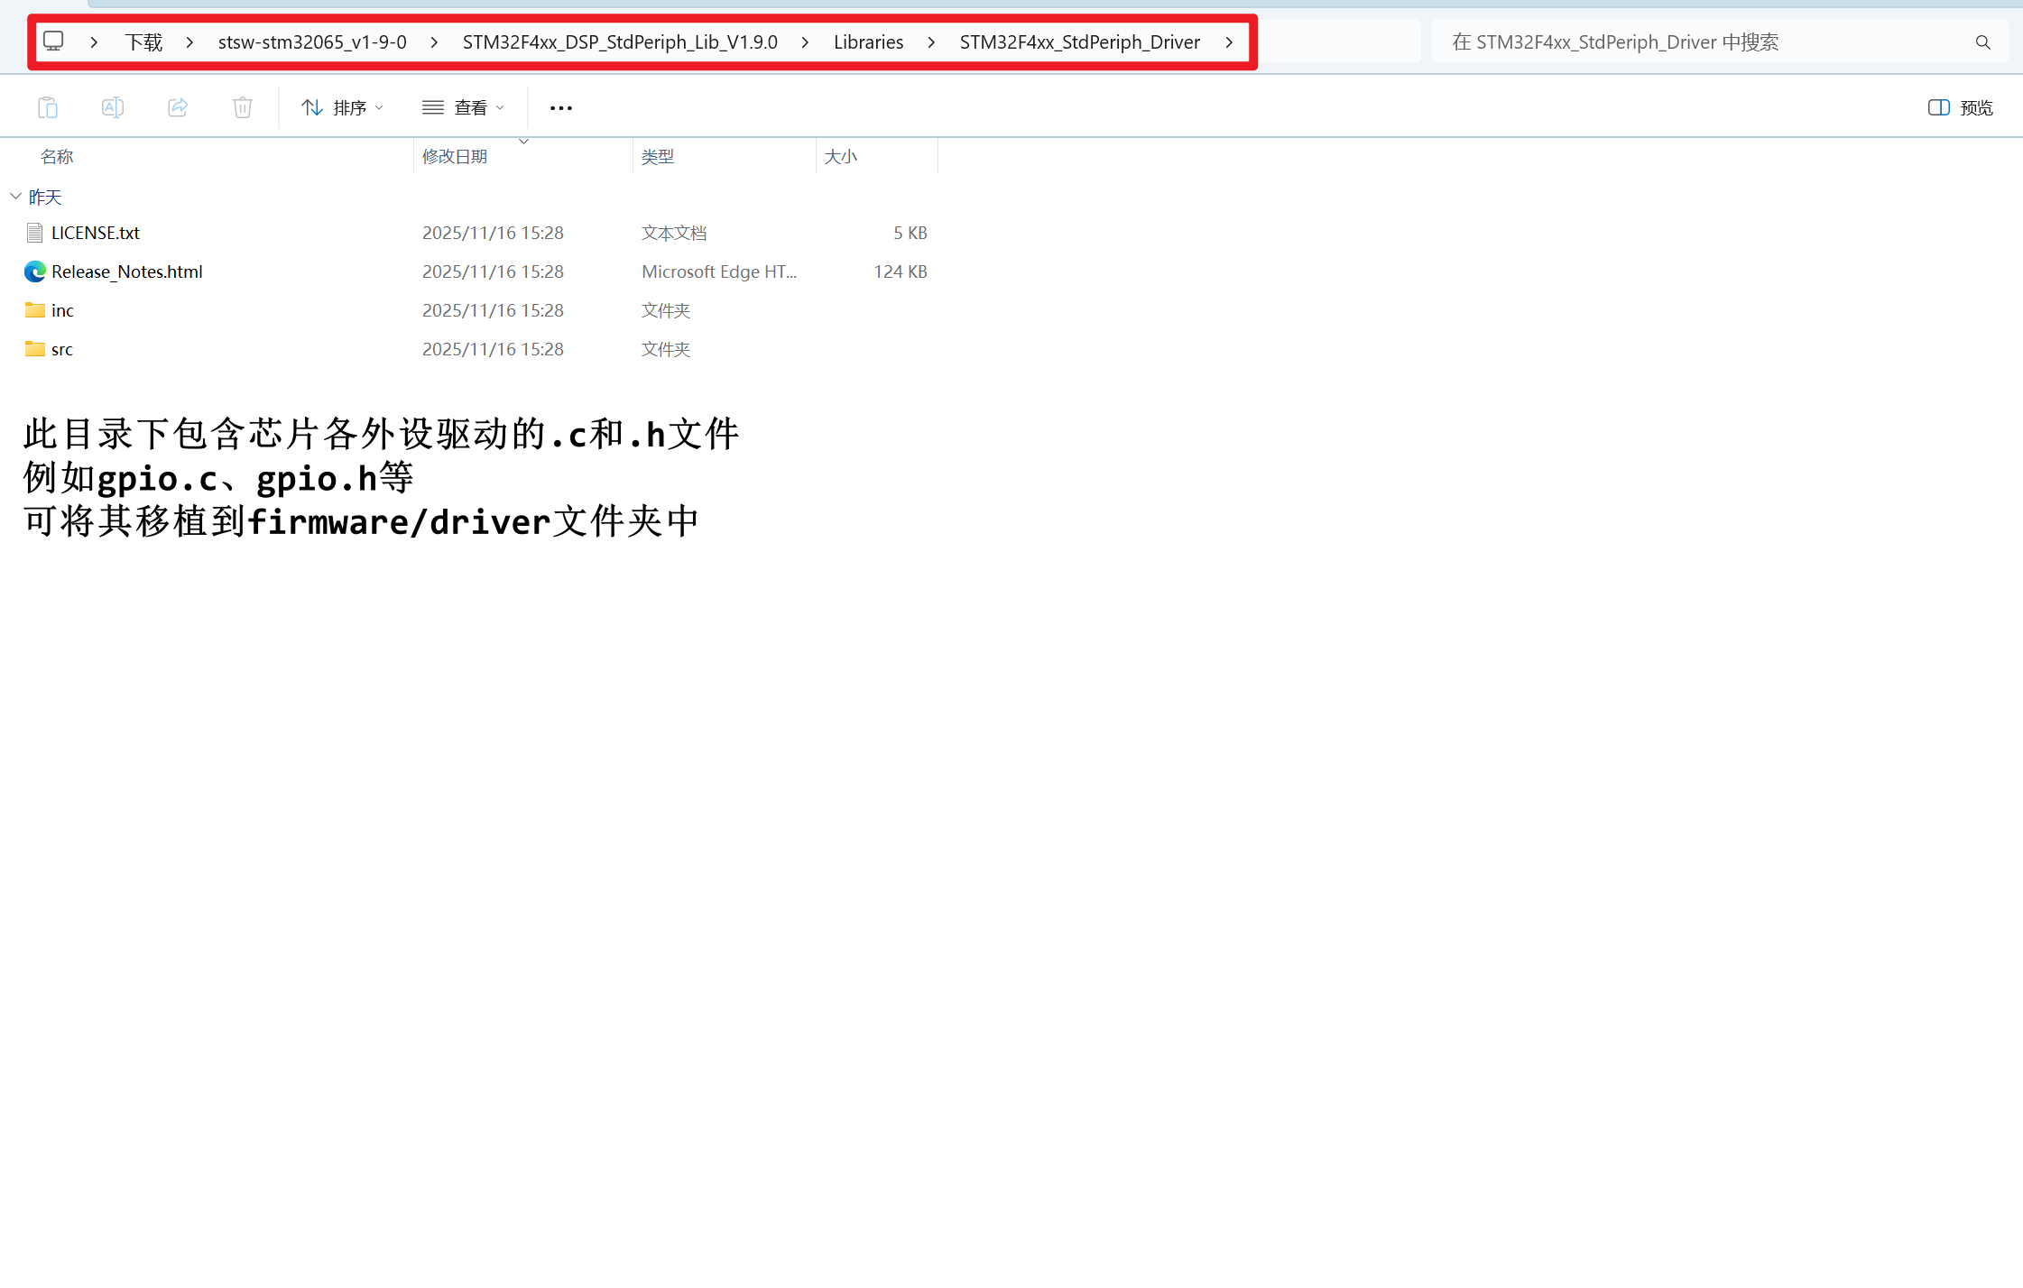
Task: Open the Release_Notes.html Edge file
Action: click(126, 271)
